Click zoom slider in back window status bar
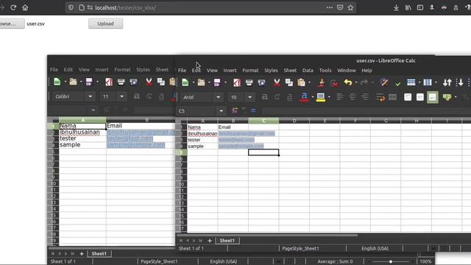The height and width of the screenshot is (265, 471). coord(391,261)
